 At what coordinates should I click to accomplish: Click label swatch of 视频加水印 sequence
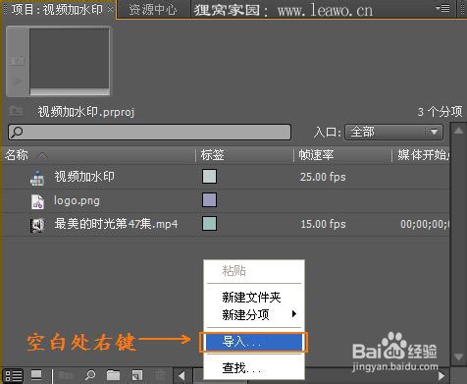[209, 177]
